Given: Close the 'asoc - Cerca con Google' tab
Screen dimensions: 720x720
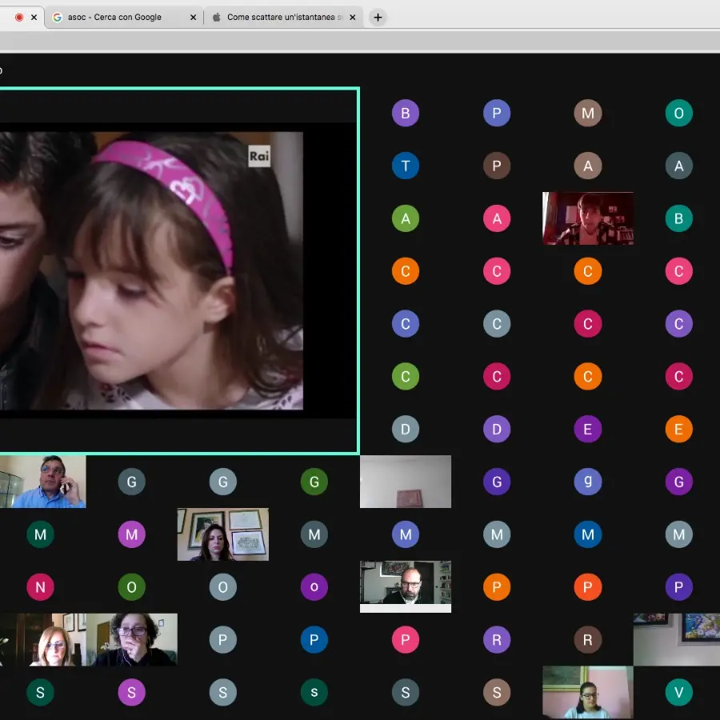Looking at the screenshot, I should 193,18.
